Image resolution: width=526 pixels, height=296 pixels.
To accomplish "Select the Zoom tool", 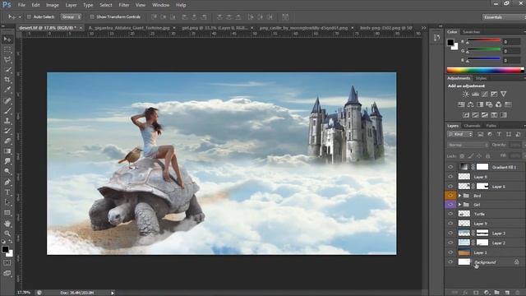I will click(7, 234).
